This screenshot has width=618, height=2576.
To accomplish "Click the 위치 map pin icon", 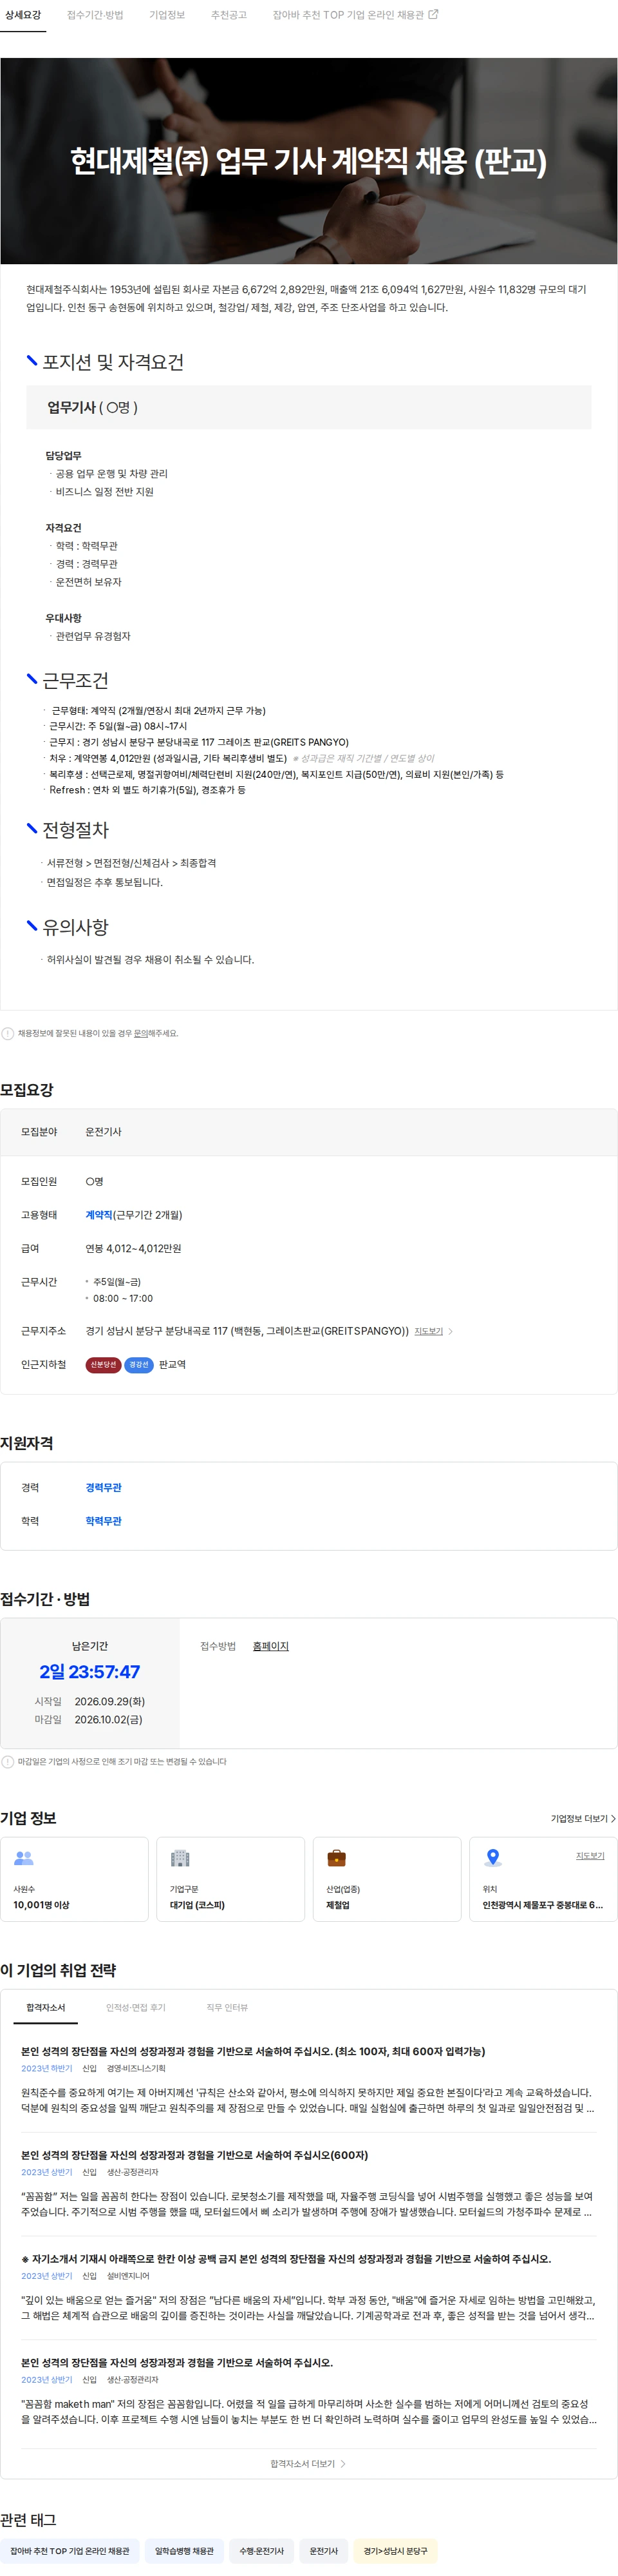I will click(x=492, y=1858).
